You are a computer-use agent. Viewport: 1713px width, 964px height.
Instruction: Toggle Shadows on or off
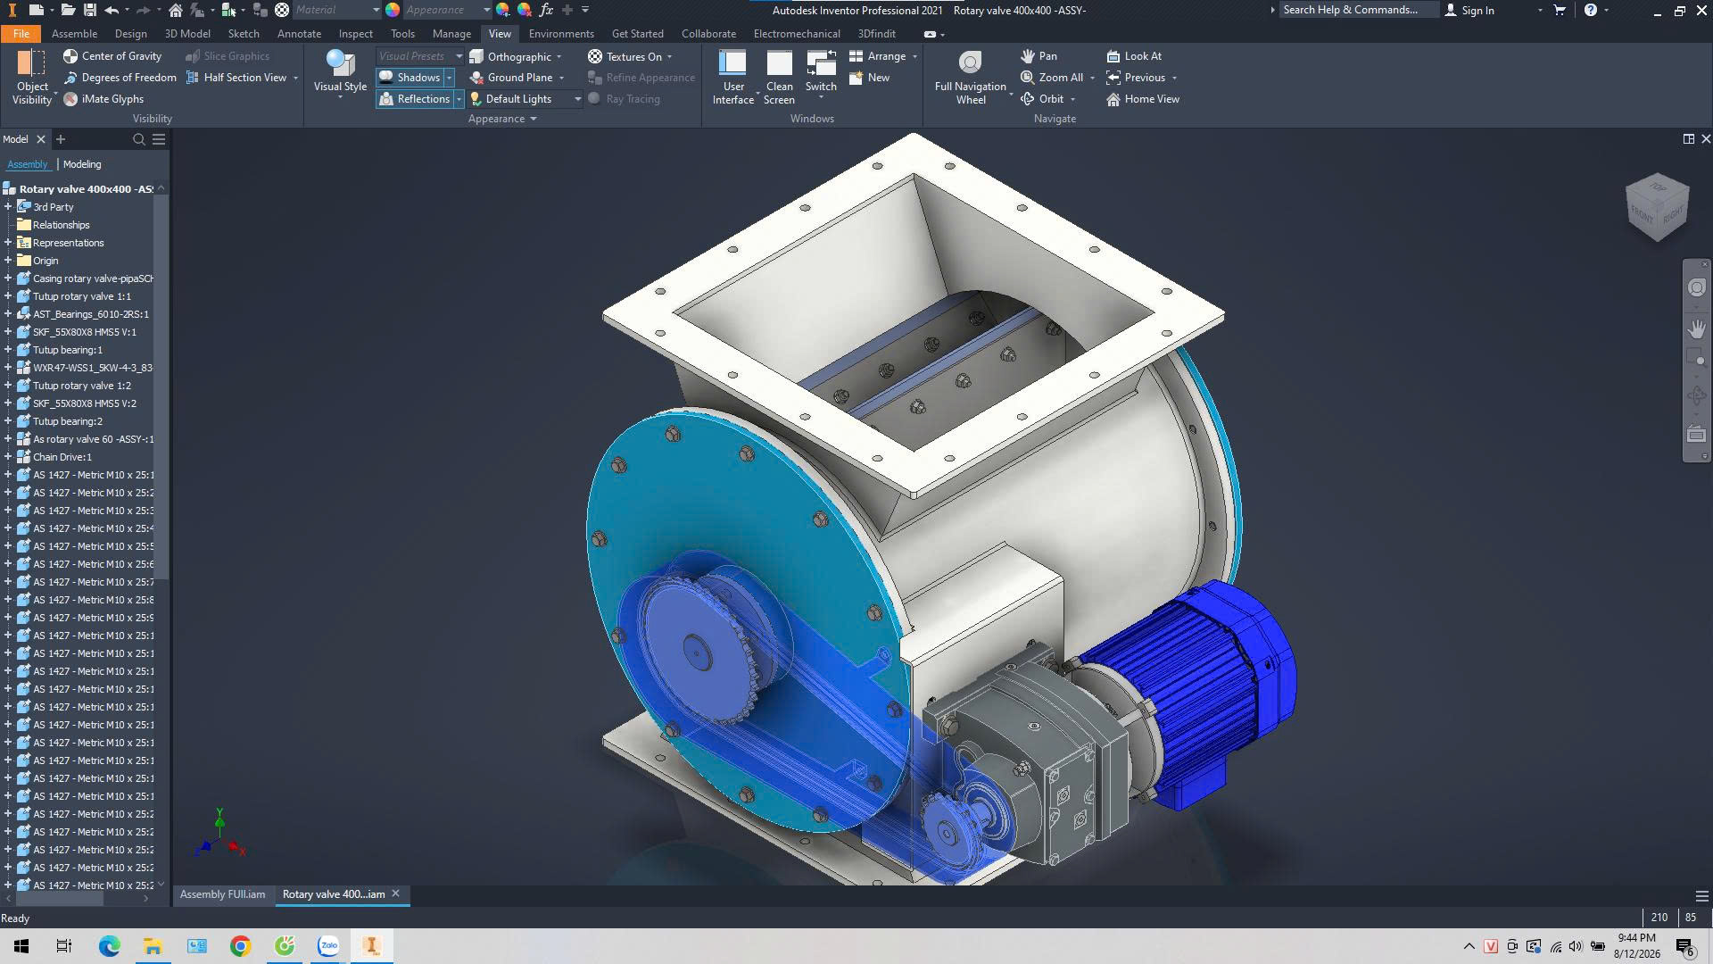point(410,78)
